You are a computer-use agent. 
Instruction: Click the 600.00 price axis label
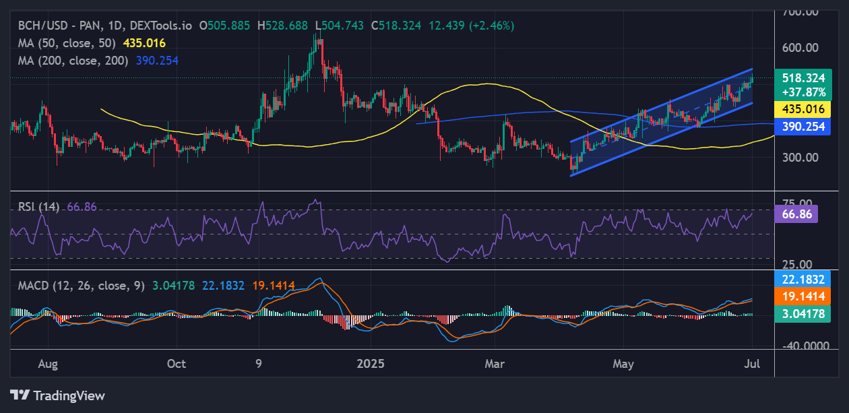[x=800, y=47]
